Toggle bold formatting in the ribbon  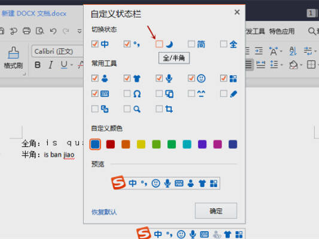click(x=38, y=65)
